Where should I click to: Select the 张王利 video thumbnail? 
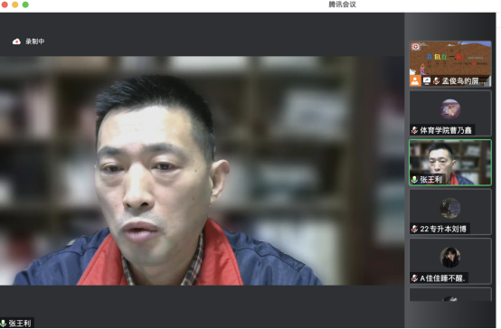(x=450, y=163)
